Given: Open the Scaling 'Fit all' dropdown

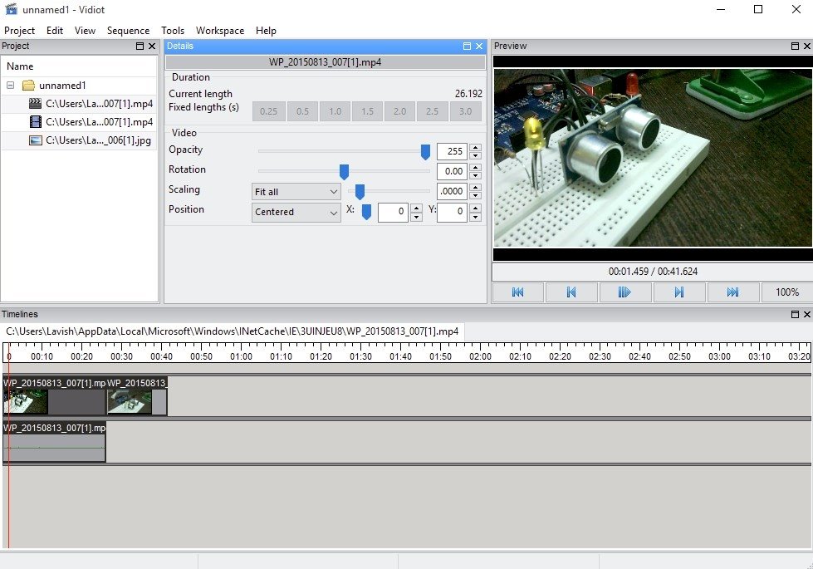Looking at the screenshot, I should tap(296, 192).
